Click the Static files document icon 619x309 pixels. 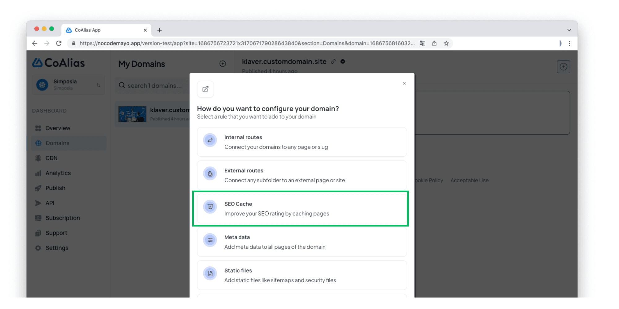tap(210, 273)
